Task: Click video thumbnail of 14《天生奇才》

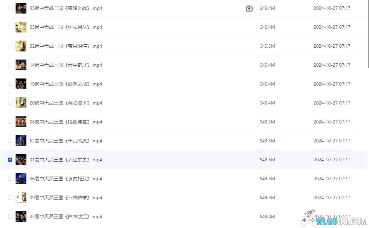Action: 21,65
